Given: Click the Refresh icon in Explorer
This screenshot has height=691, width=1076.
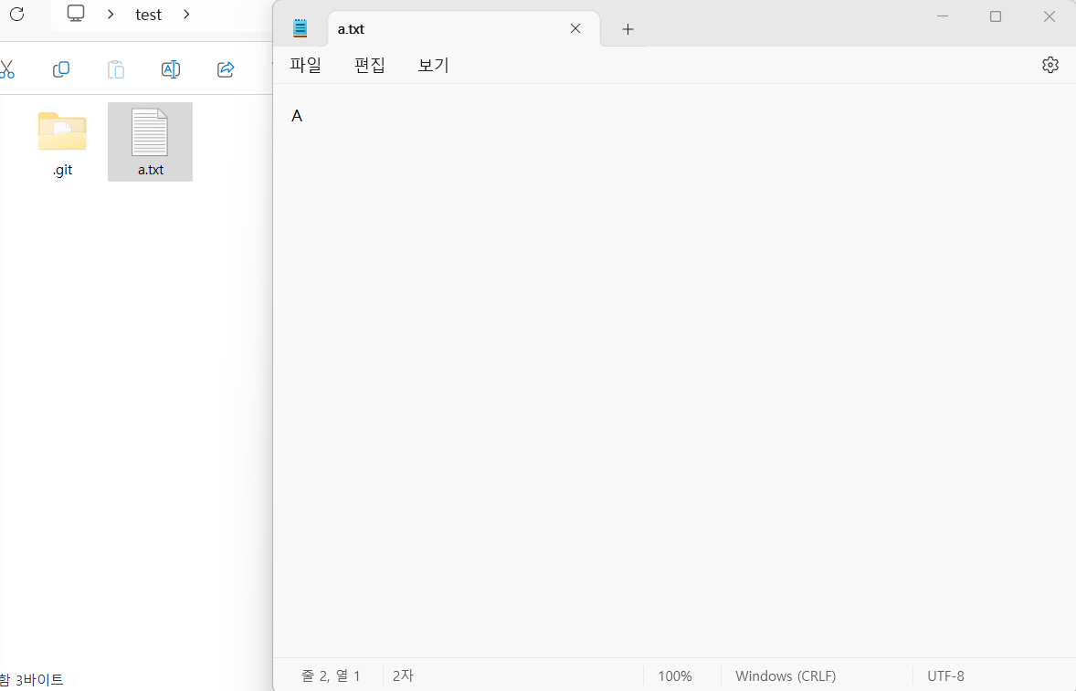Looking at the screenshot, I should click(x=17, y=14).
